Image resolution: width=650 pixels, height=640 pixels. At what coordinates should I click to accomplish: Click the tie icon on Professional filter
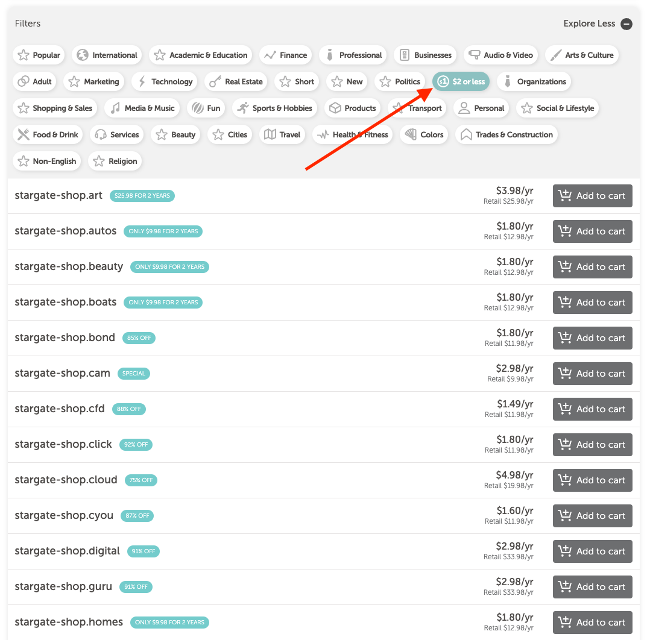point(330,55)
